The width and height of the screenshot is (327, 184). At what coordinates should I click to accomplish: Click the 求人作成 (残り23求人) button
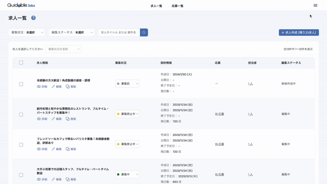click(x=299, y=33)
